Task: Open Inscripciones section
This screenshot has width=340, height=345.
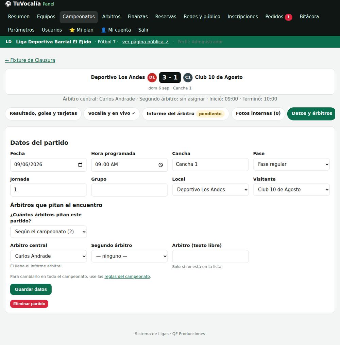Action: [243, 17]
